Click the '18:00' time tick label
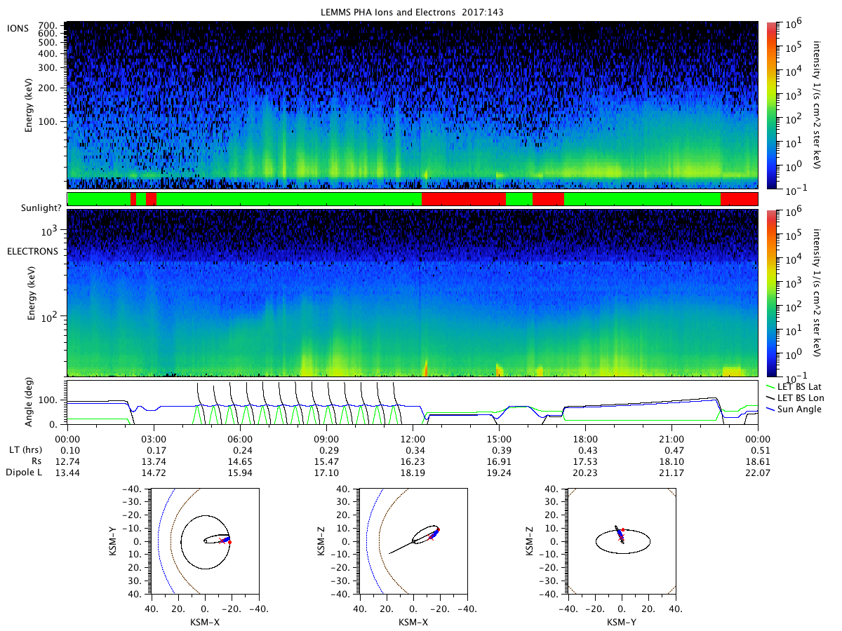This screenshot has height=631, width=842. [585, 439]
